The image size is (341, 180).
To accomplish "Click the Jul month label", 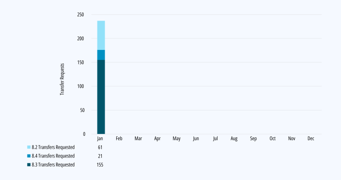I will pyautogui.click(x=215, y=138).
